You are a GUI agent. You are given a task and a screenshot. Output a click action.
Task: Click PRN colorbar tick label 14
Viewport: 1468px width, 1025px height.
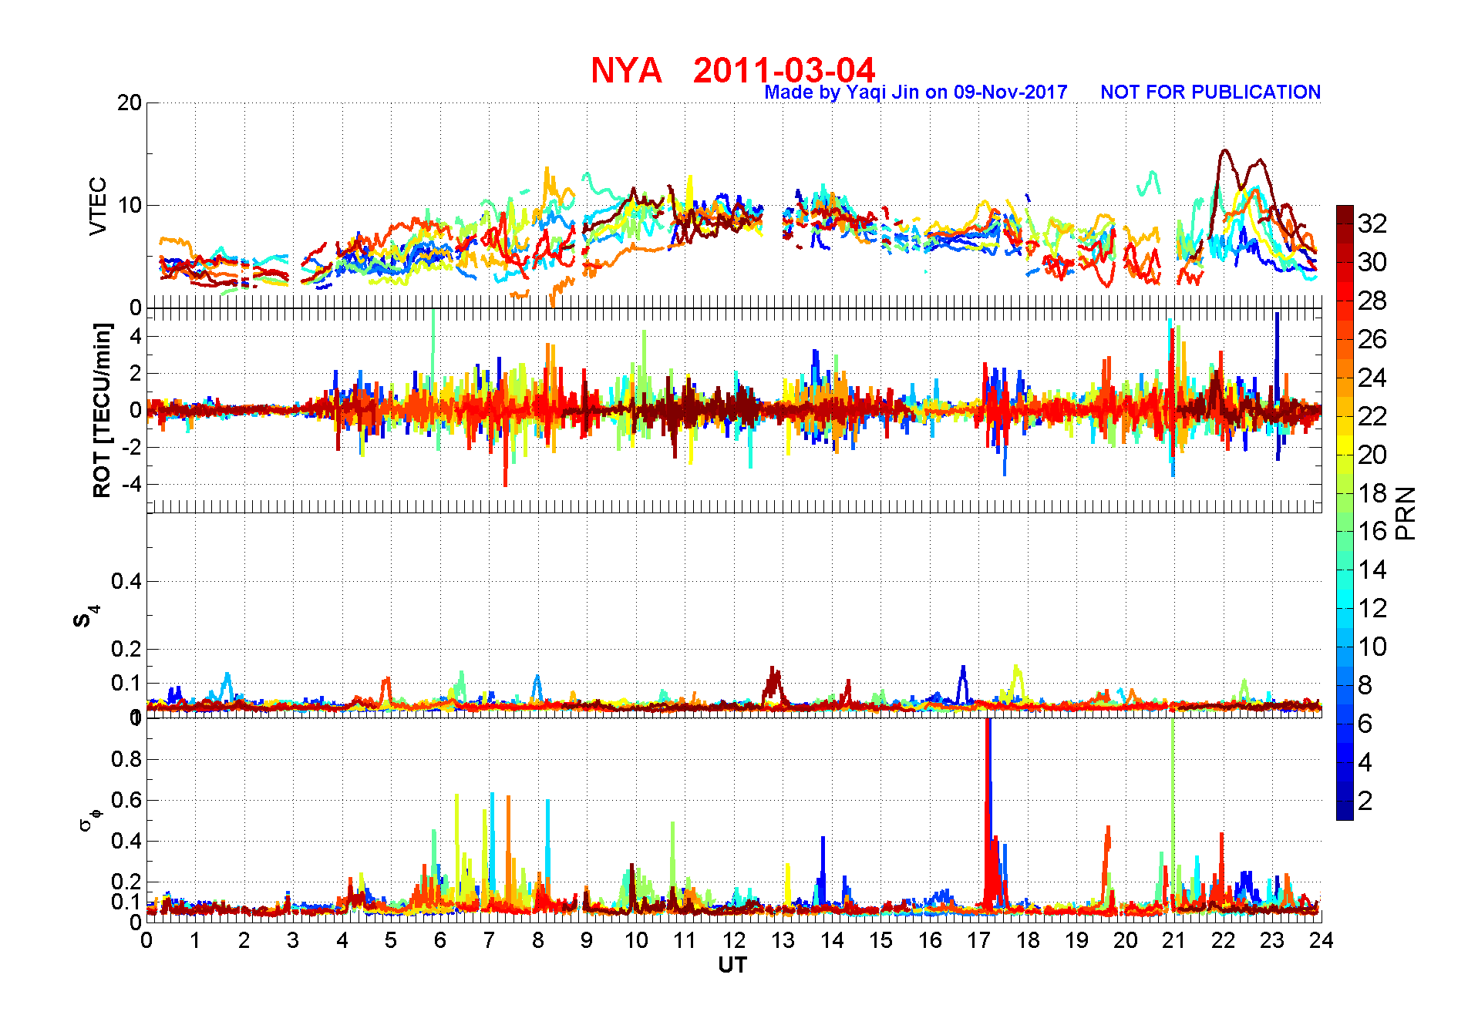click(1372, 570)
